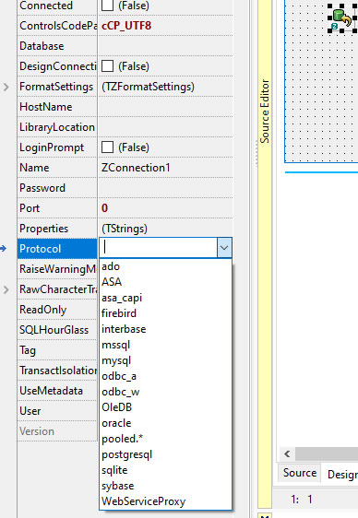Expand the RawCharacterTransliterateOptions property
The image size is (358, 518).
[6, 289]
